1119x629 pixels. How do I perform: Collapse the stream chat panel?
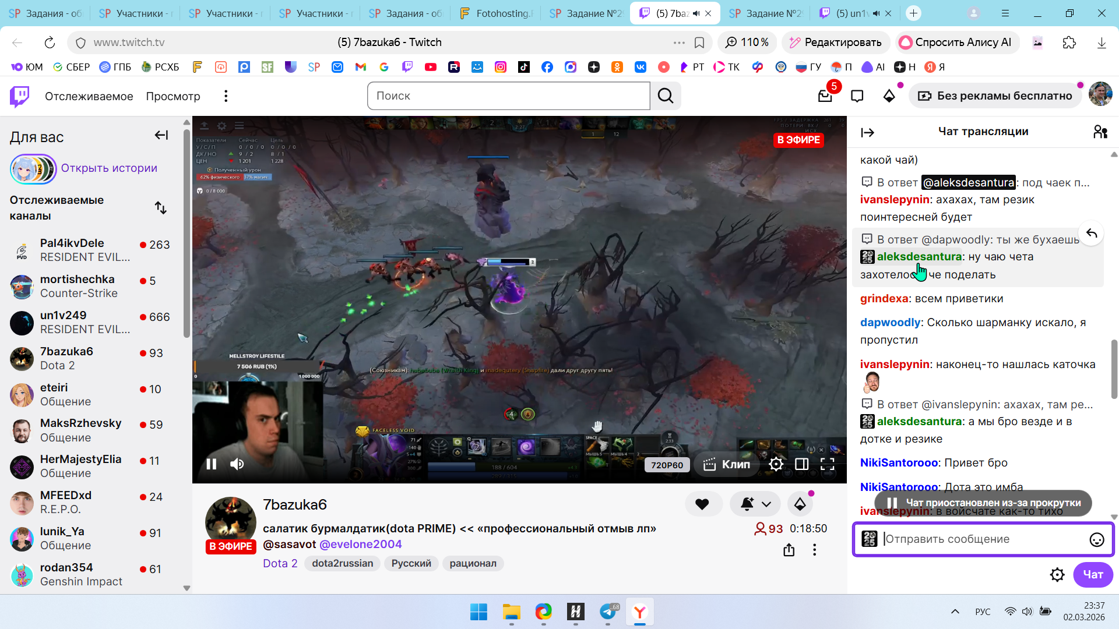pyautogui.click(x=867, y=133)
